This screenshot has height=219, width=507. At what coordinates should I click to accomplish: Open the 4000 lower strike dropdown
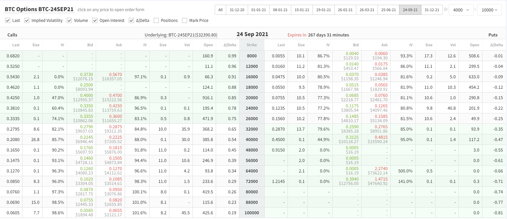[461, 10]
